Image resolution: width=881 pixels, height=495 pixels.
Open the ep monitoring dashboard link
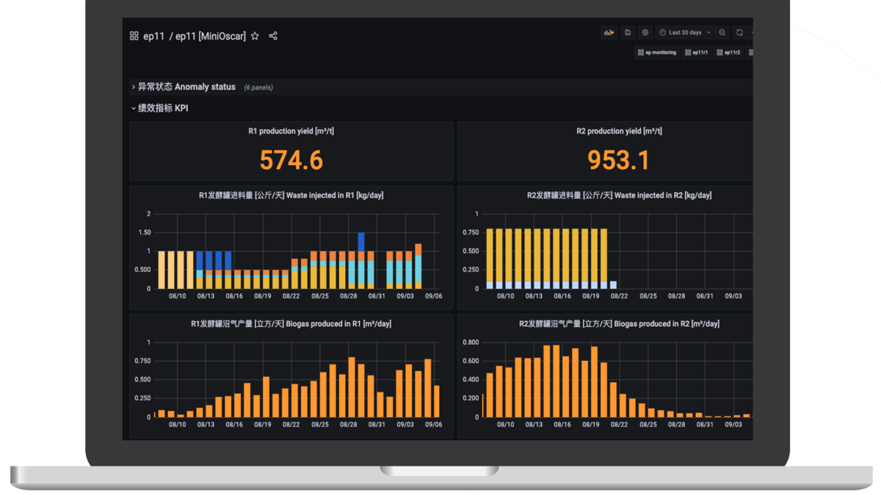657,53
